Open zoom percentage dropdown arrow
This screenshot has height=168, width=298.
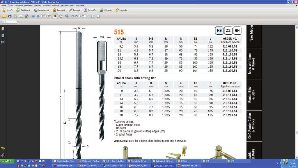coord(87,16)
